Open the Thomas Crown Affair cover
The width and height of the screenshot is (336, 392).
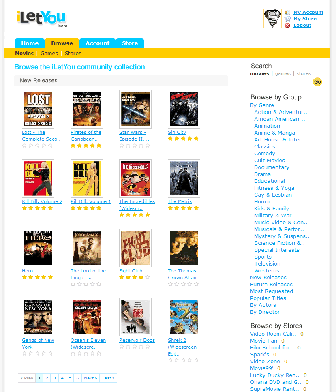tap(184, 248)
